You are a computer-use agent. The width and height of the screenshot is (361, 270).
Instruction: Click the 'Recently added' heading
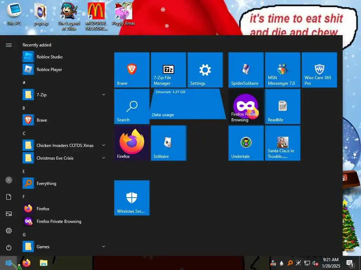click(x=37, y=45)
